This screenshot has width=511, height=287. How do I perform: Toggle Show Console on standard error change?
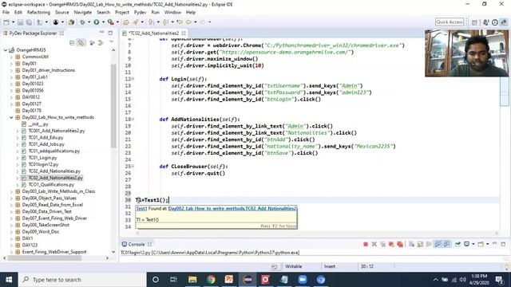(x=446, y=245)
